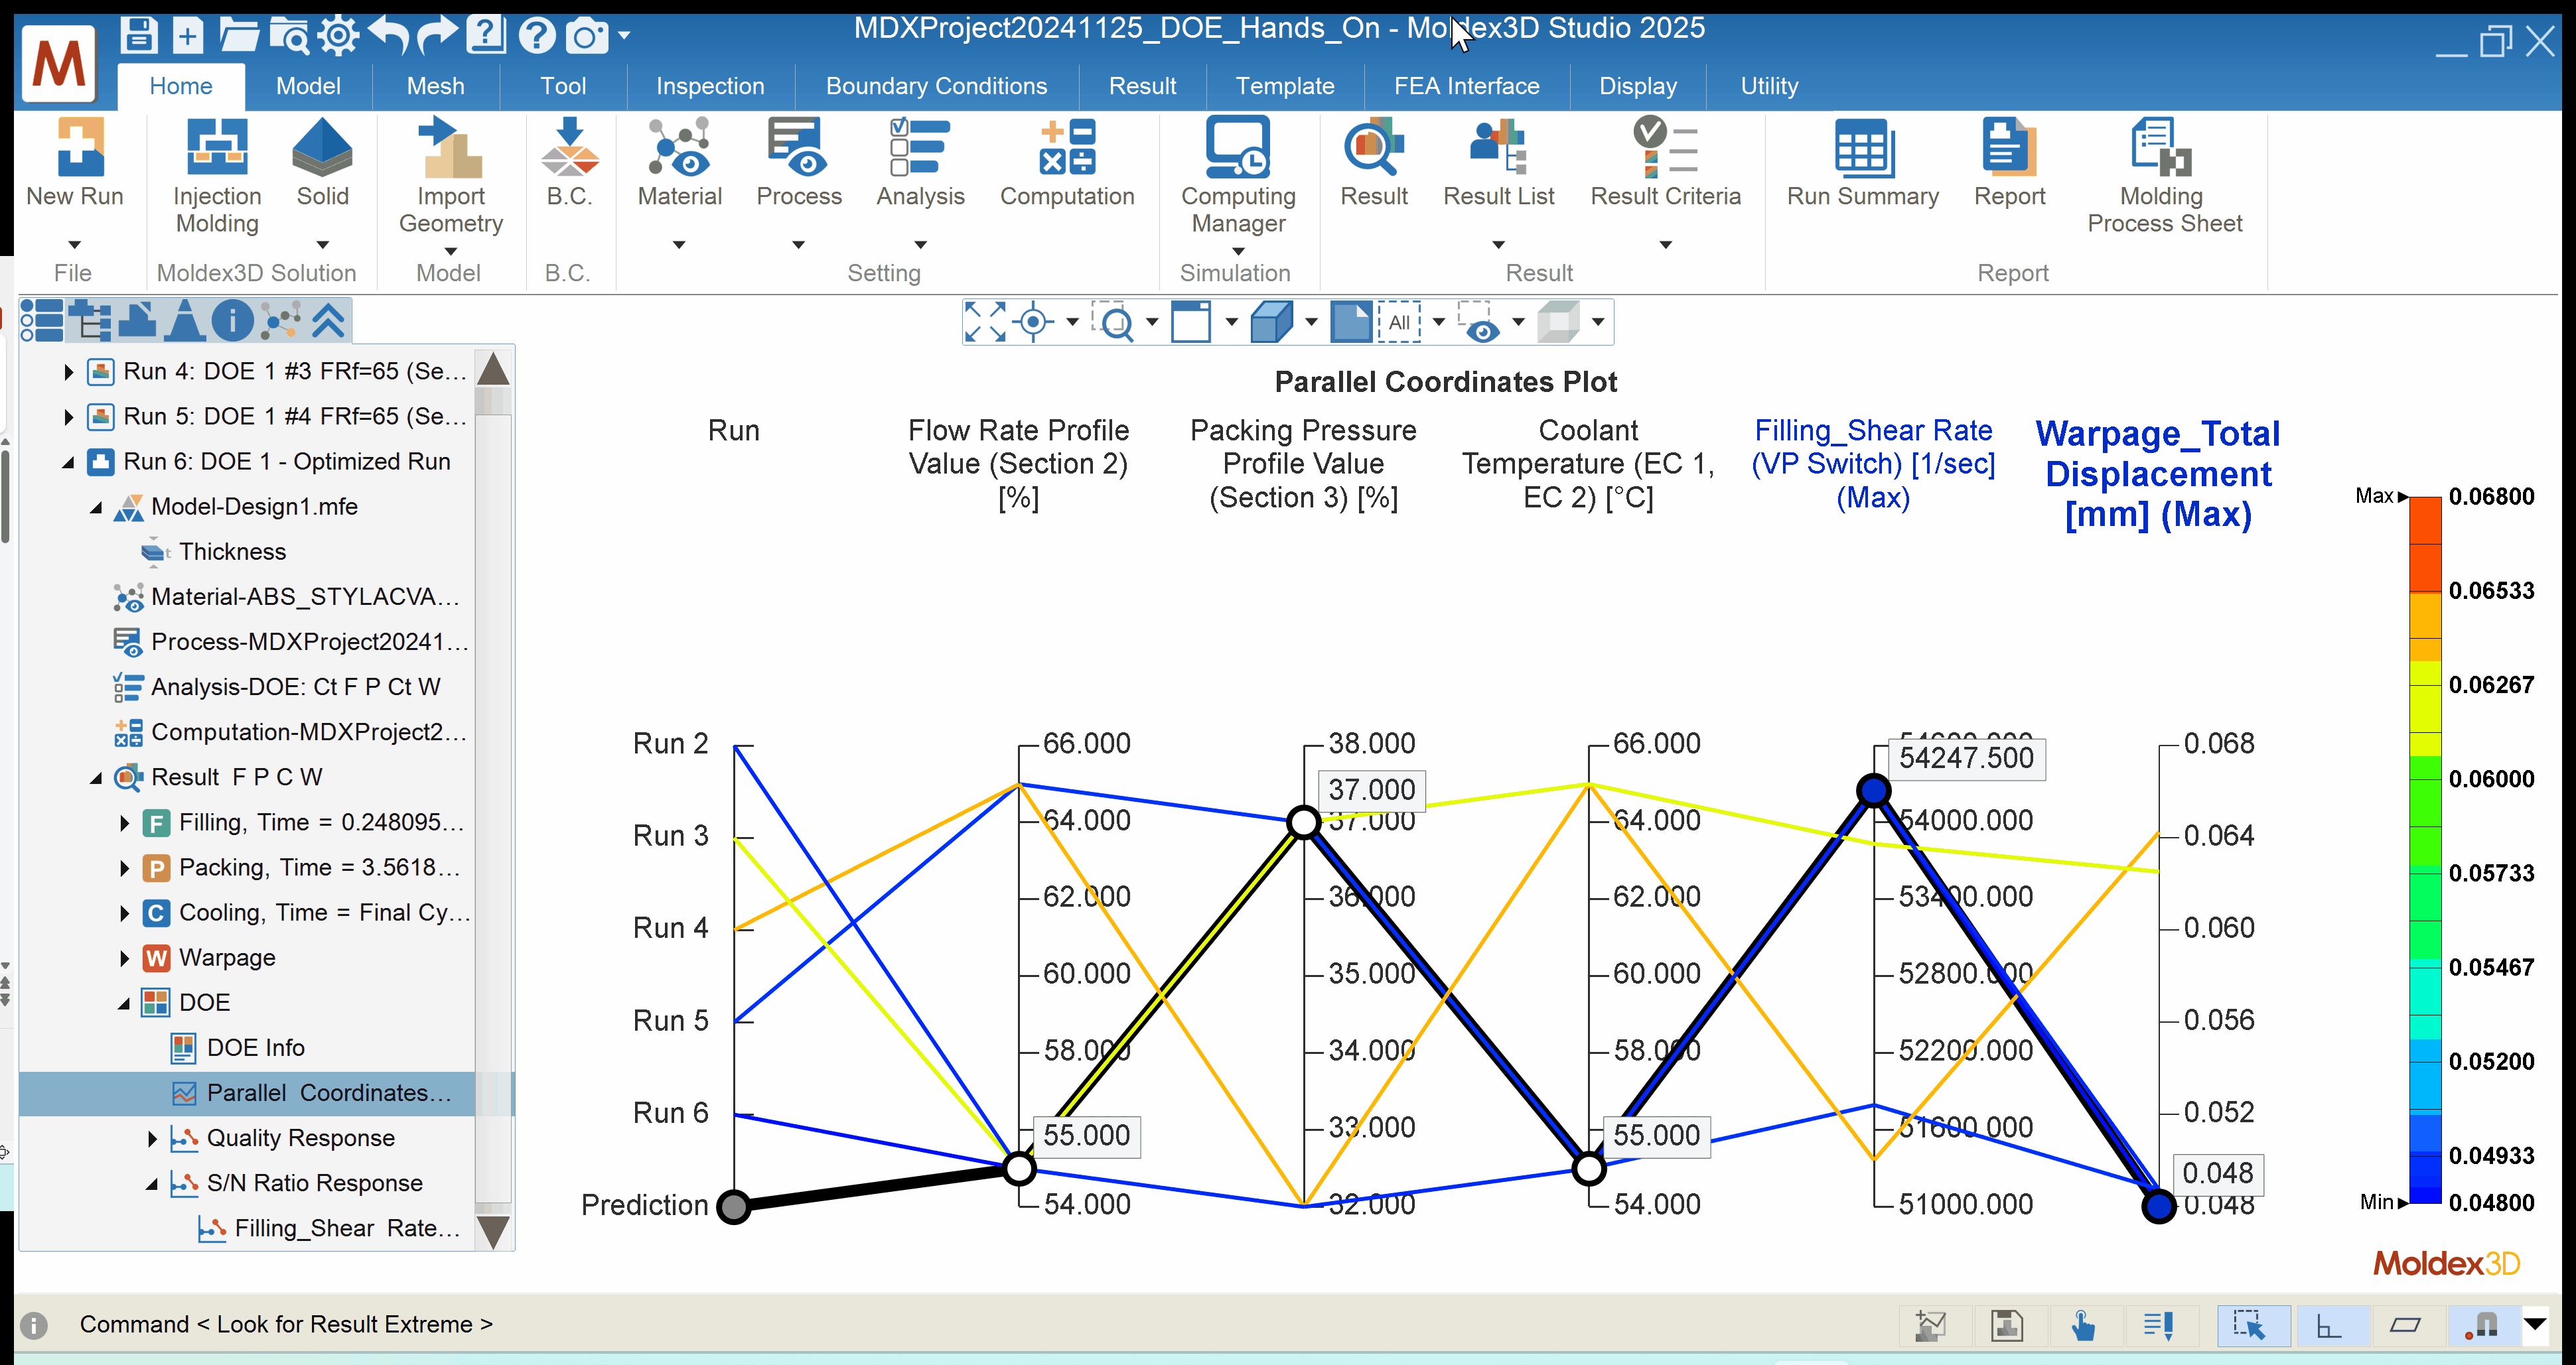
Task: Click the pointing hand icon in status bar
Action: 2083,1325
